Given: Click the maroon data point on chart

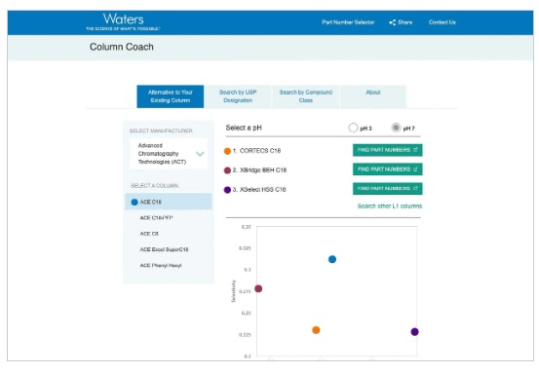Looking at the screenshot, I should tap(258, 289).
